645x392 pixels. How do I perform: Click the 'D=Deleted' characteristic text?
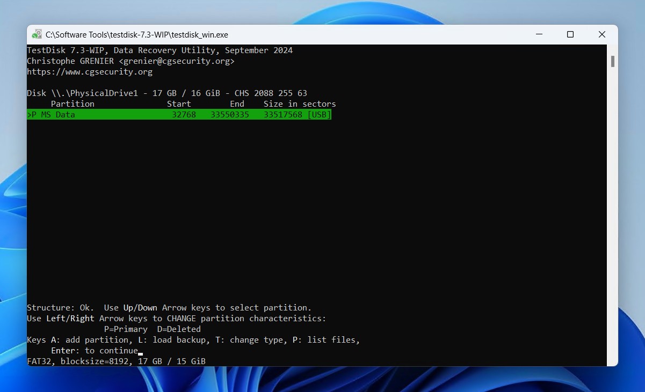point(179,329)
